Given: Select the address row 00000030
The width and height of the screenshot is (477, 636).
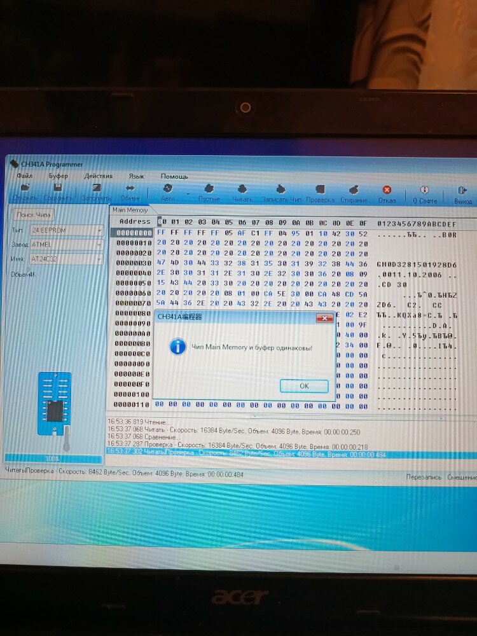Looking at the screenshot, I should coord(134,263).
